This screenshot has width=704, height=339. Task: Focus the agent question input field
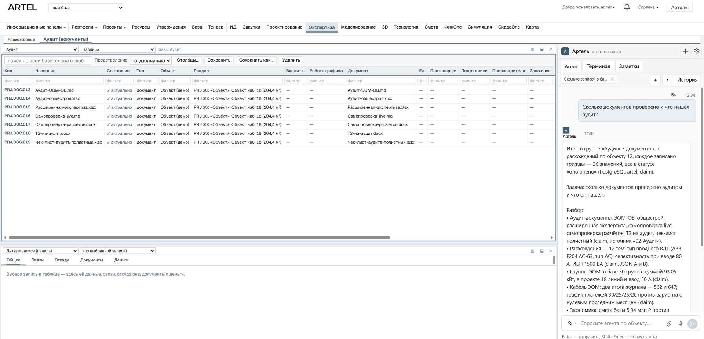point(620,323)
